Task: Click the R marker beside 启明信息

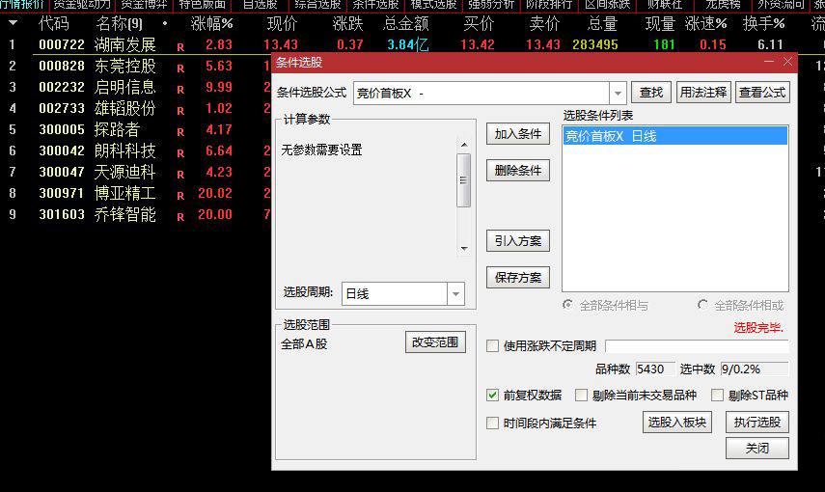Action: pyautogui.click(x=180, y=90)
